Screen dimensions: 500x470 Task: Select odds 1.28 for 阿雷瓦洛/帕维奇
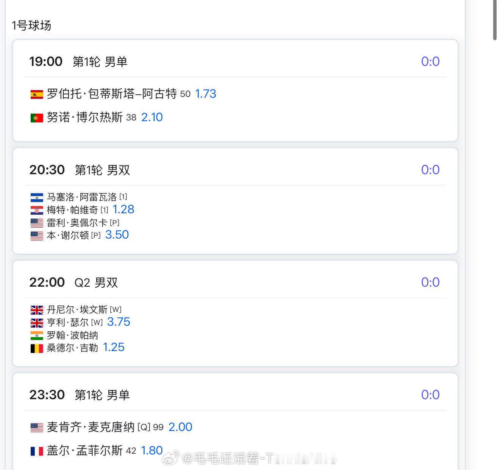point(123,209)
